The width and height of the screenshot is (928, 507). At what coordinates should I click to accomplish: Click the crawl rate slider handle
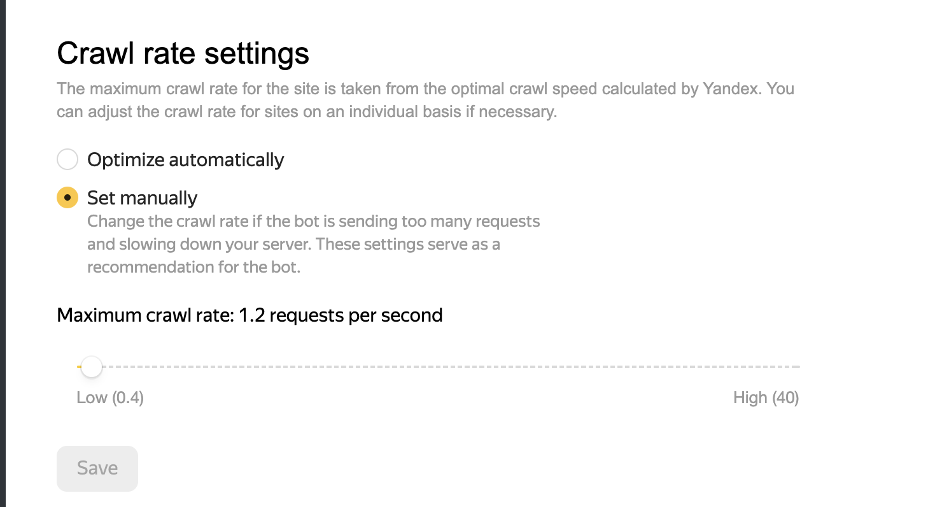point(92,367)
